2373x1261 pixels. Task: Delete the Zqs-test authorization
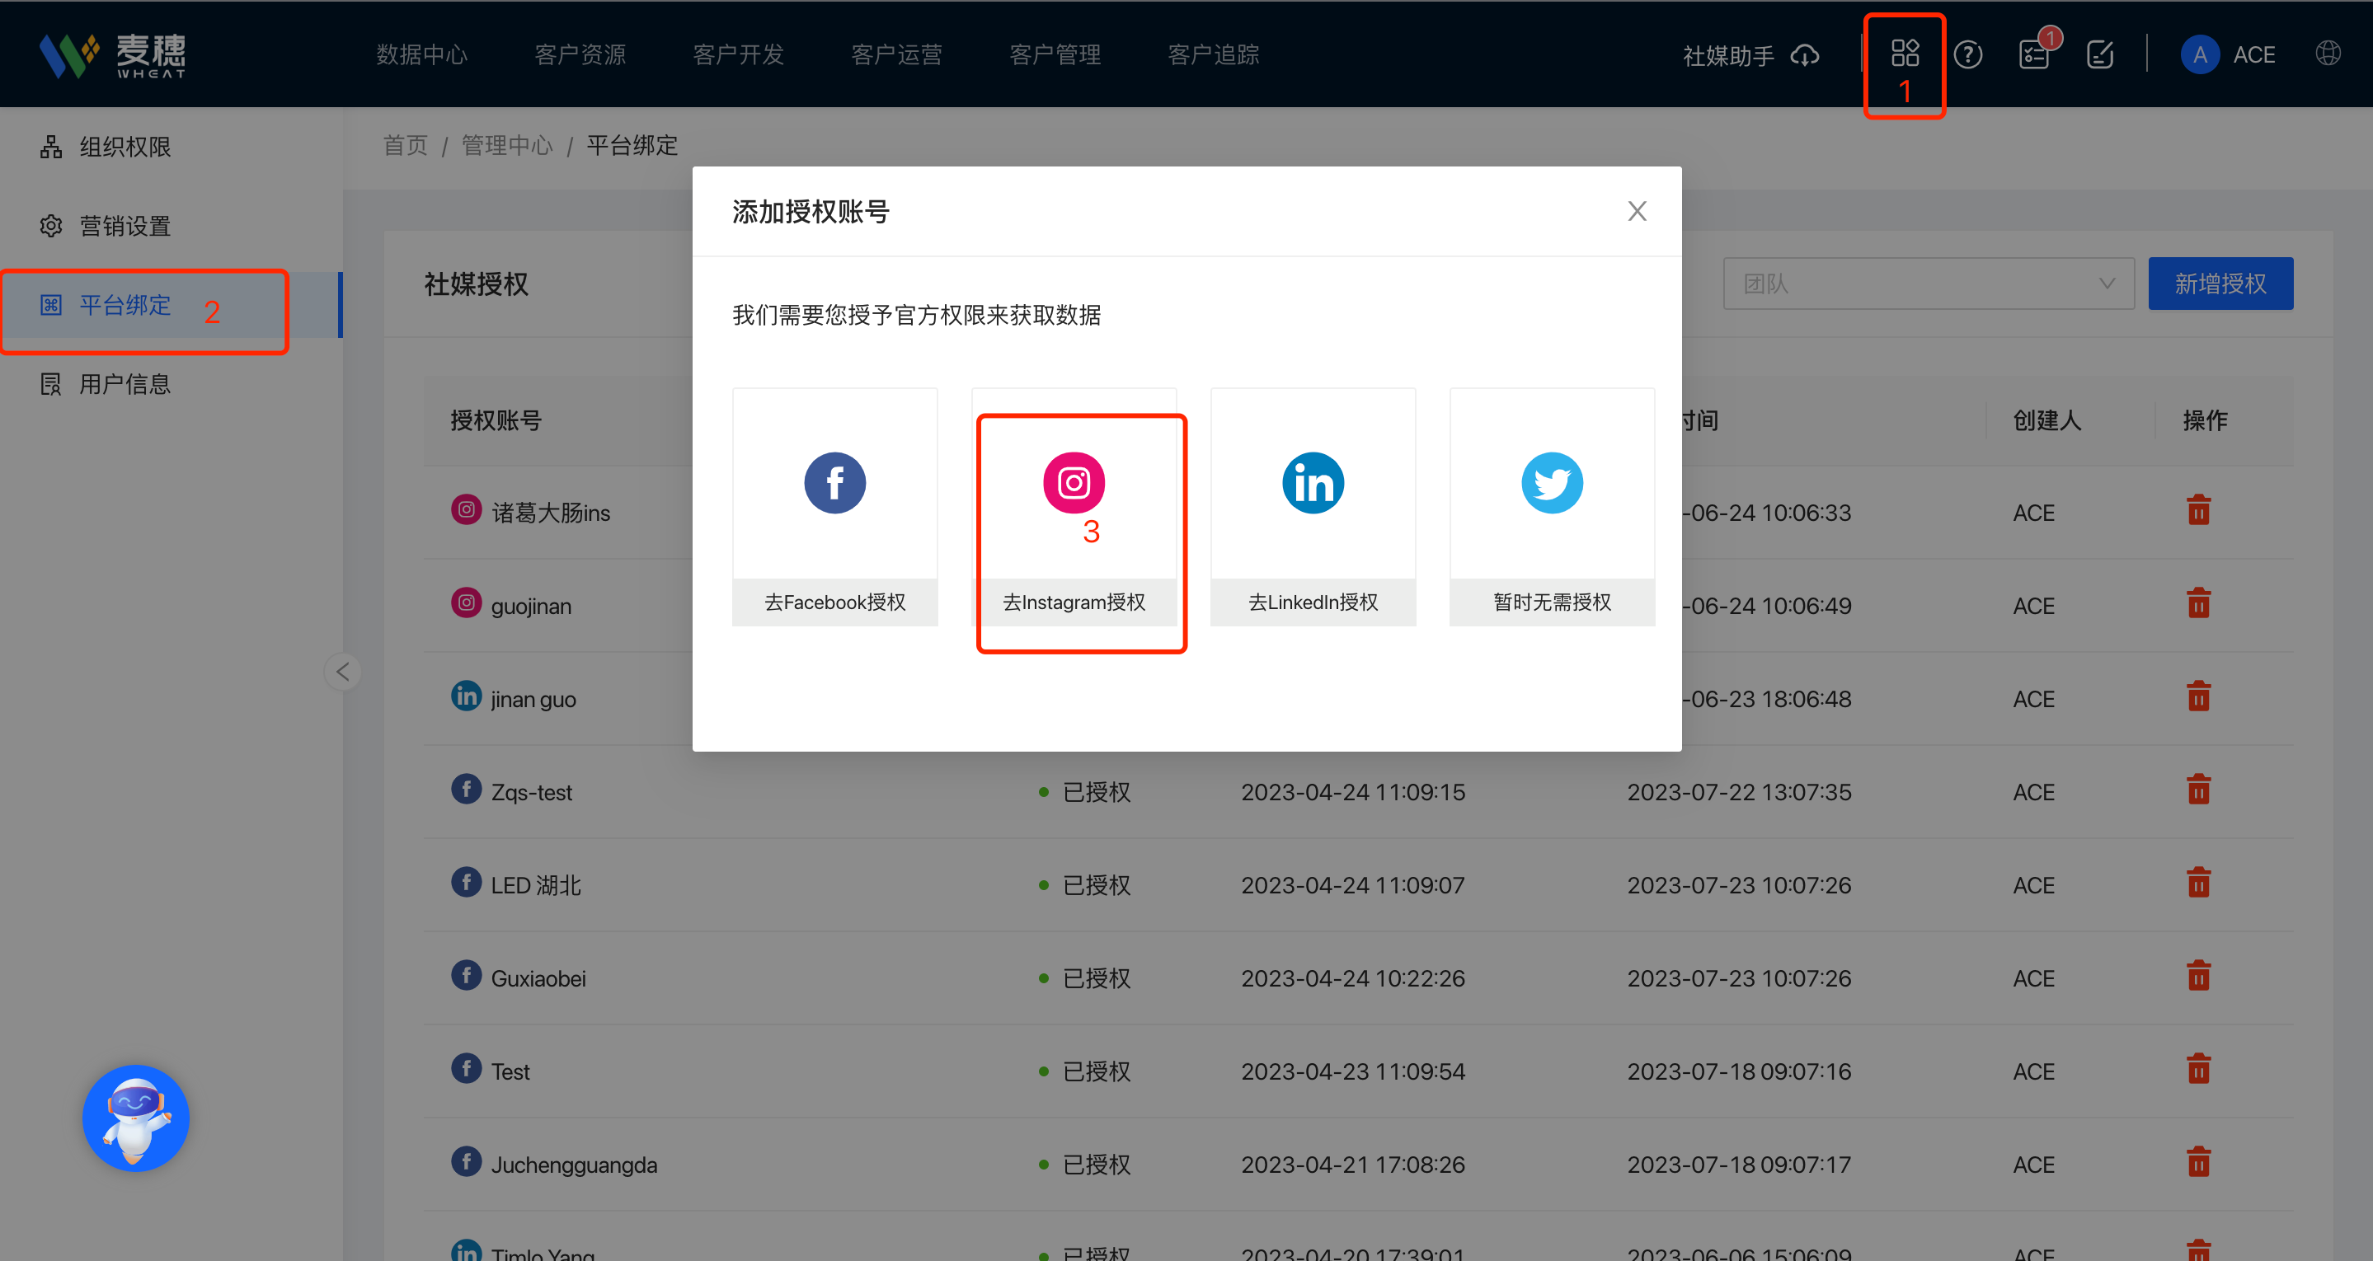2198,790
